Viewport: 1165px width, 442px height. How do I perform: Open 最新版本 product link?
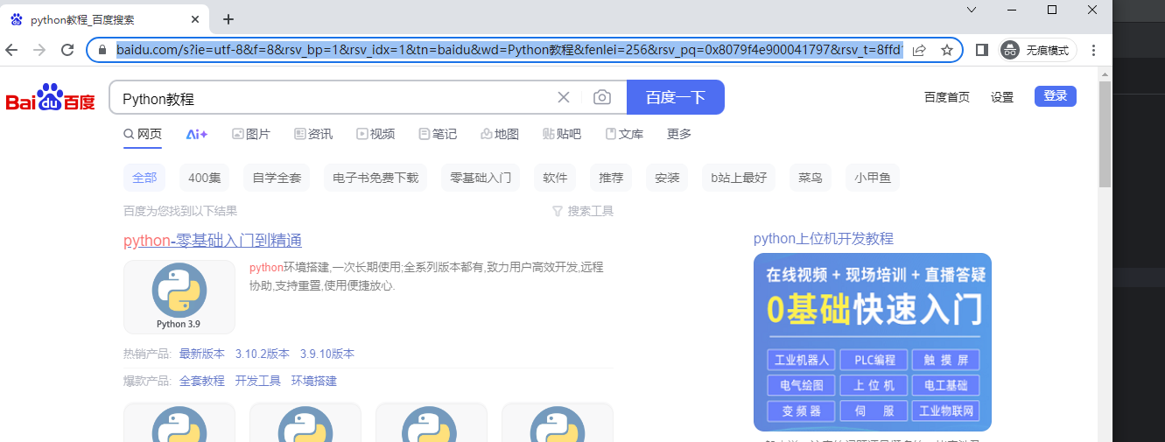[202, 354]
